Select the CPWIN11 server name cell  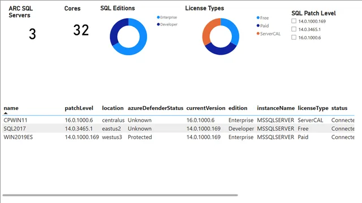[x=15, y=120]
